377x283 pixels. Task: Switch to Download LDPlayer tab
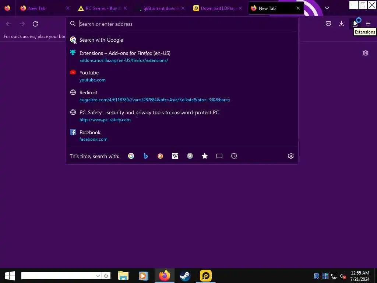pyautogui.click(x=218, y=8)
